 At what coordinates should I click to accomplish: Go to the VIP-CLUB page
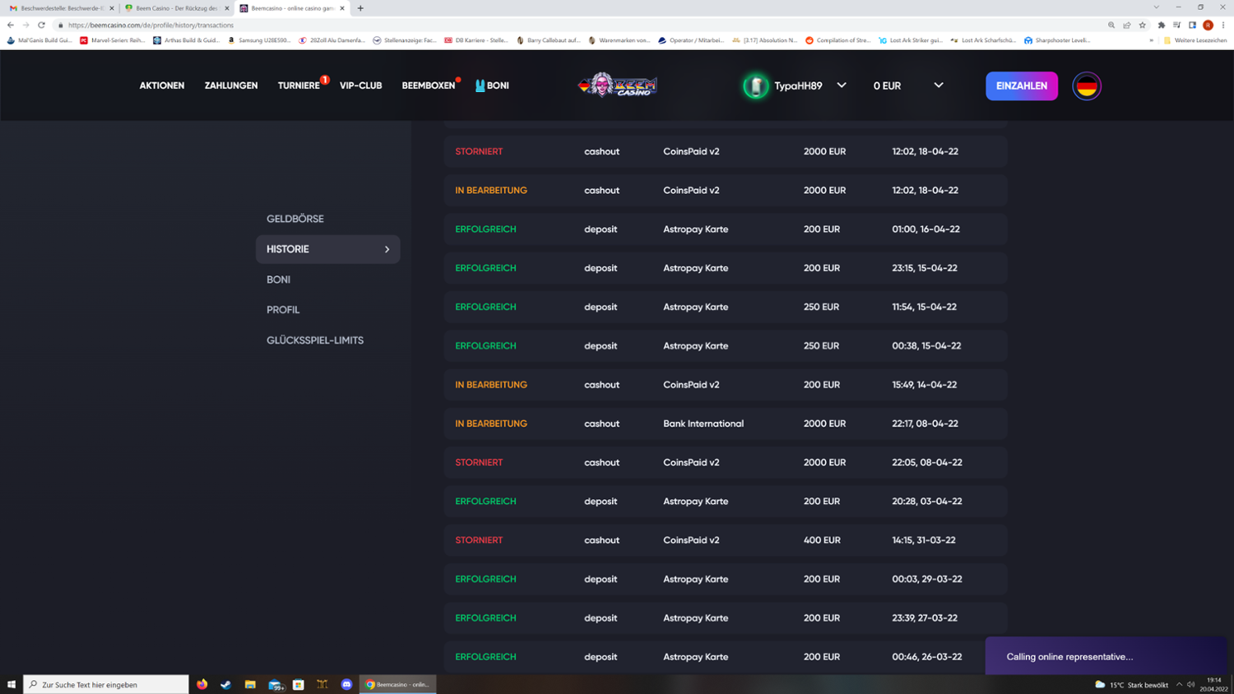[360, 86]
